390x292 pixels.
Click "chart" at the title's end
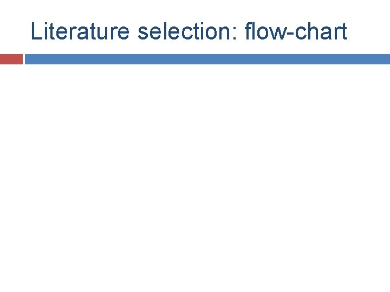click(321, 31)
